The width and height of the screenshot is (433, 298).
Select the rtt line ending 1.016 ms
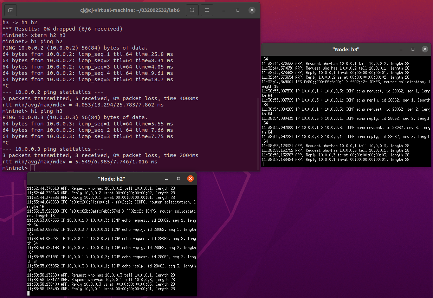tap(80, 162)
